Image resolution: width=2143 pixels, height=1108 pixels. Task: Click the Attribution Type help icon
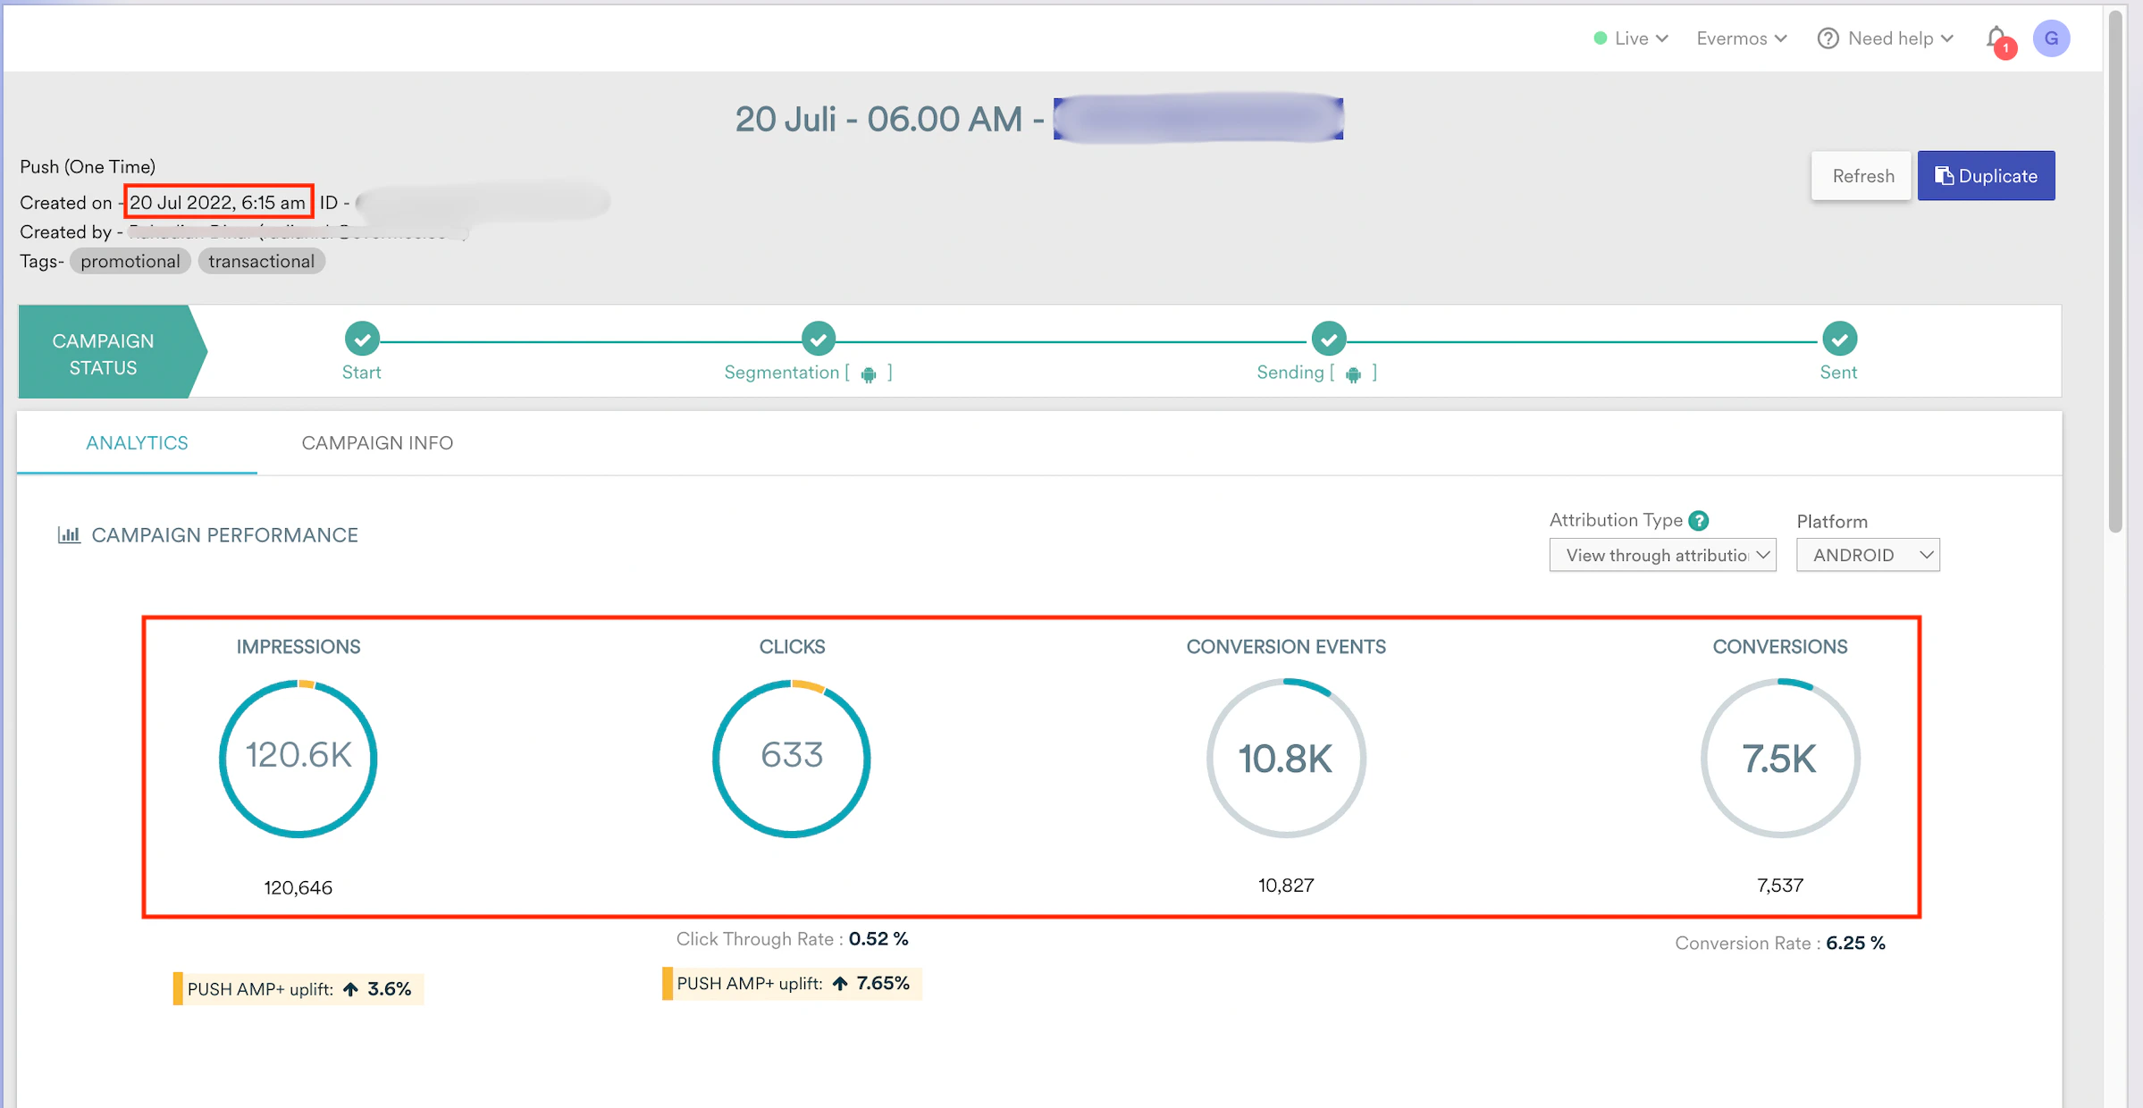coord(1699,520)
